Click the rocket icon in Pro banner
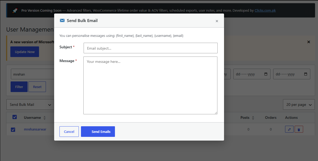 point(15,11)
